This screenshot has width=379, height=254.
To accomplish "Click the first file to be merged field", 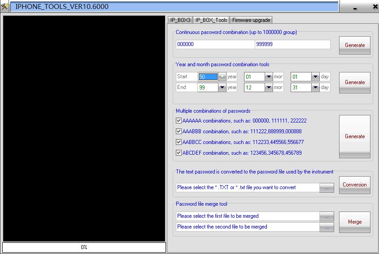I will 248,216.
